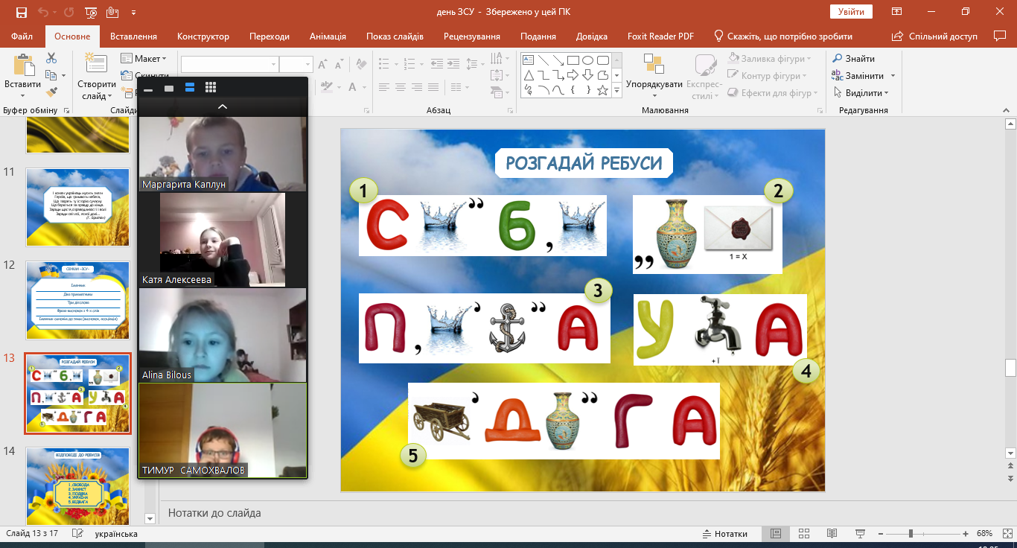Switch to Reading view in status bar
The width and height of the screenshot is (1017, 548).
pyautogui.click(x=832, y=534)
